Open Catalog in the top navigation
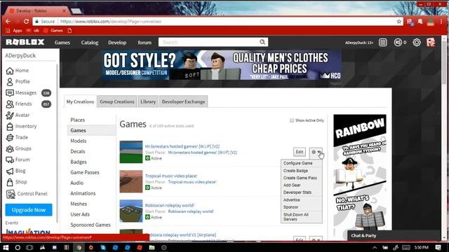This screenshot has width=449, height=252. pos(90,43)
